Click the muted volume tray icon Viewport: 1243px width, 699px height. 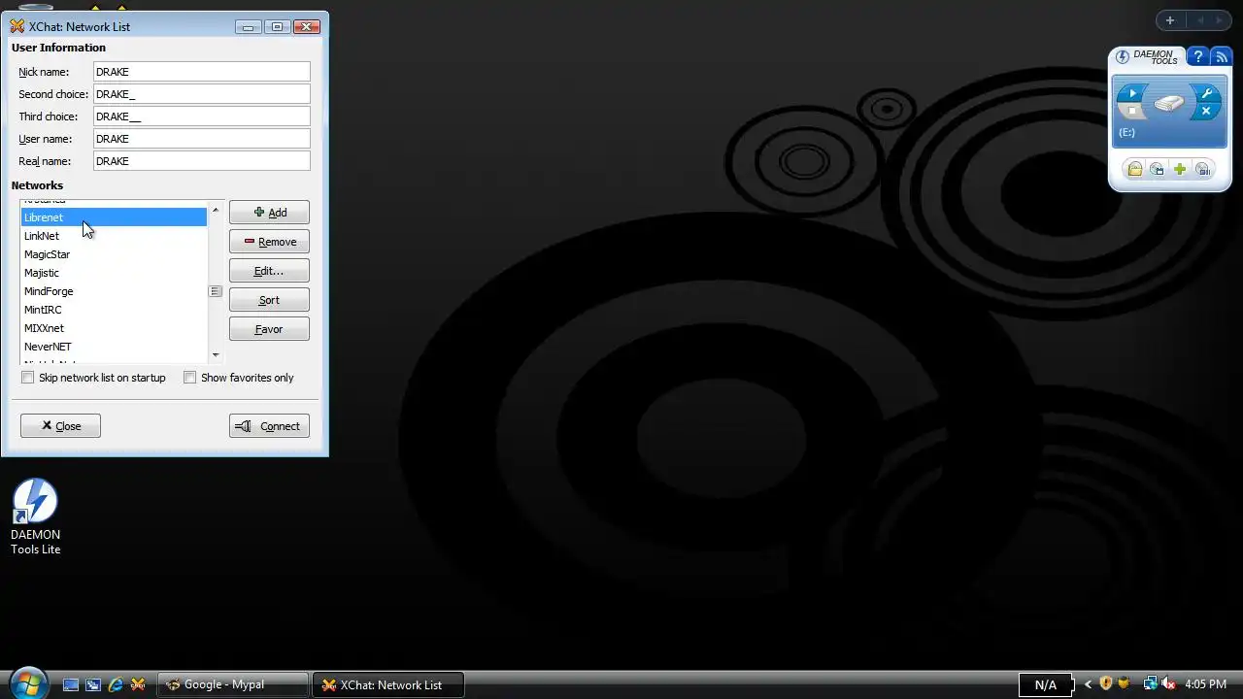(1168, 683)
